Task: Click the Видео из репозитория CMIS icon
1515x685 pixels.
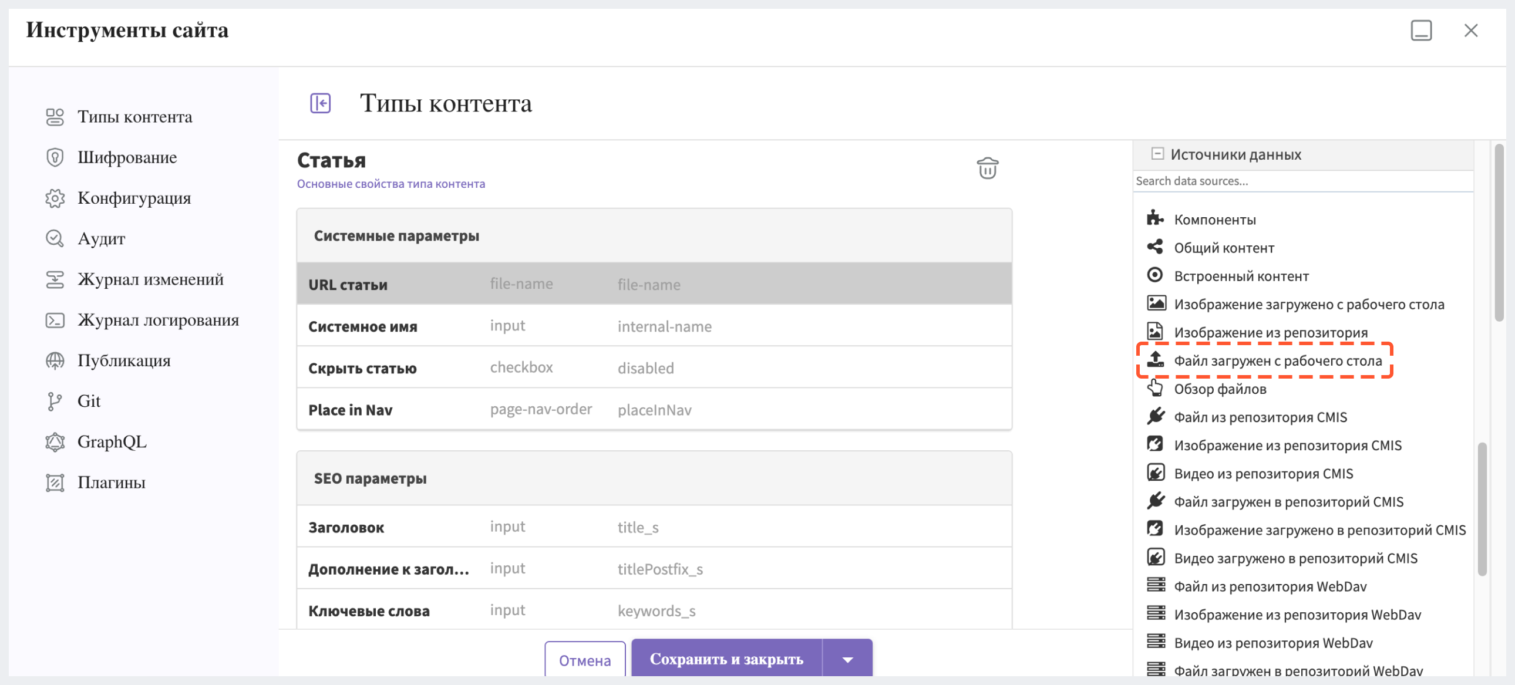Action: click(1155, 472)
